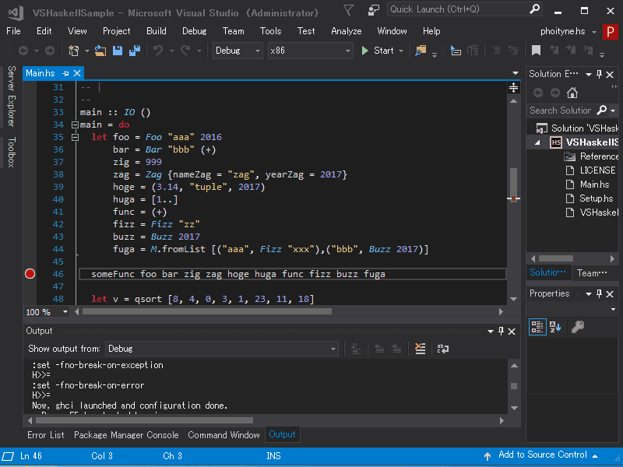Click the Search Solution Explorer field

pyautogui.click(x=561, y=110)
